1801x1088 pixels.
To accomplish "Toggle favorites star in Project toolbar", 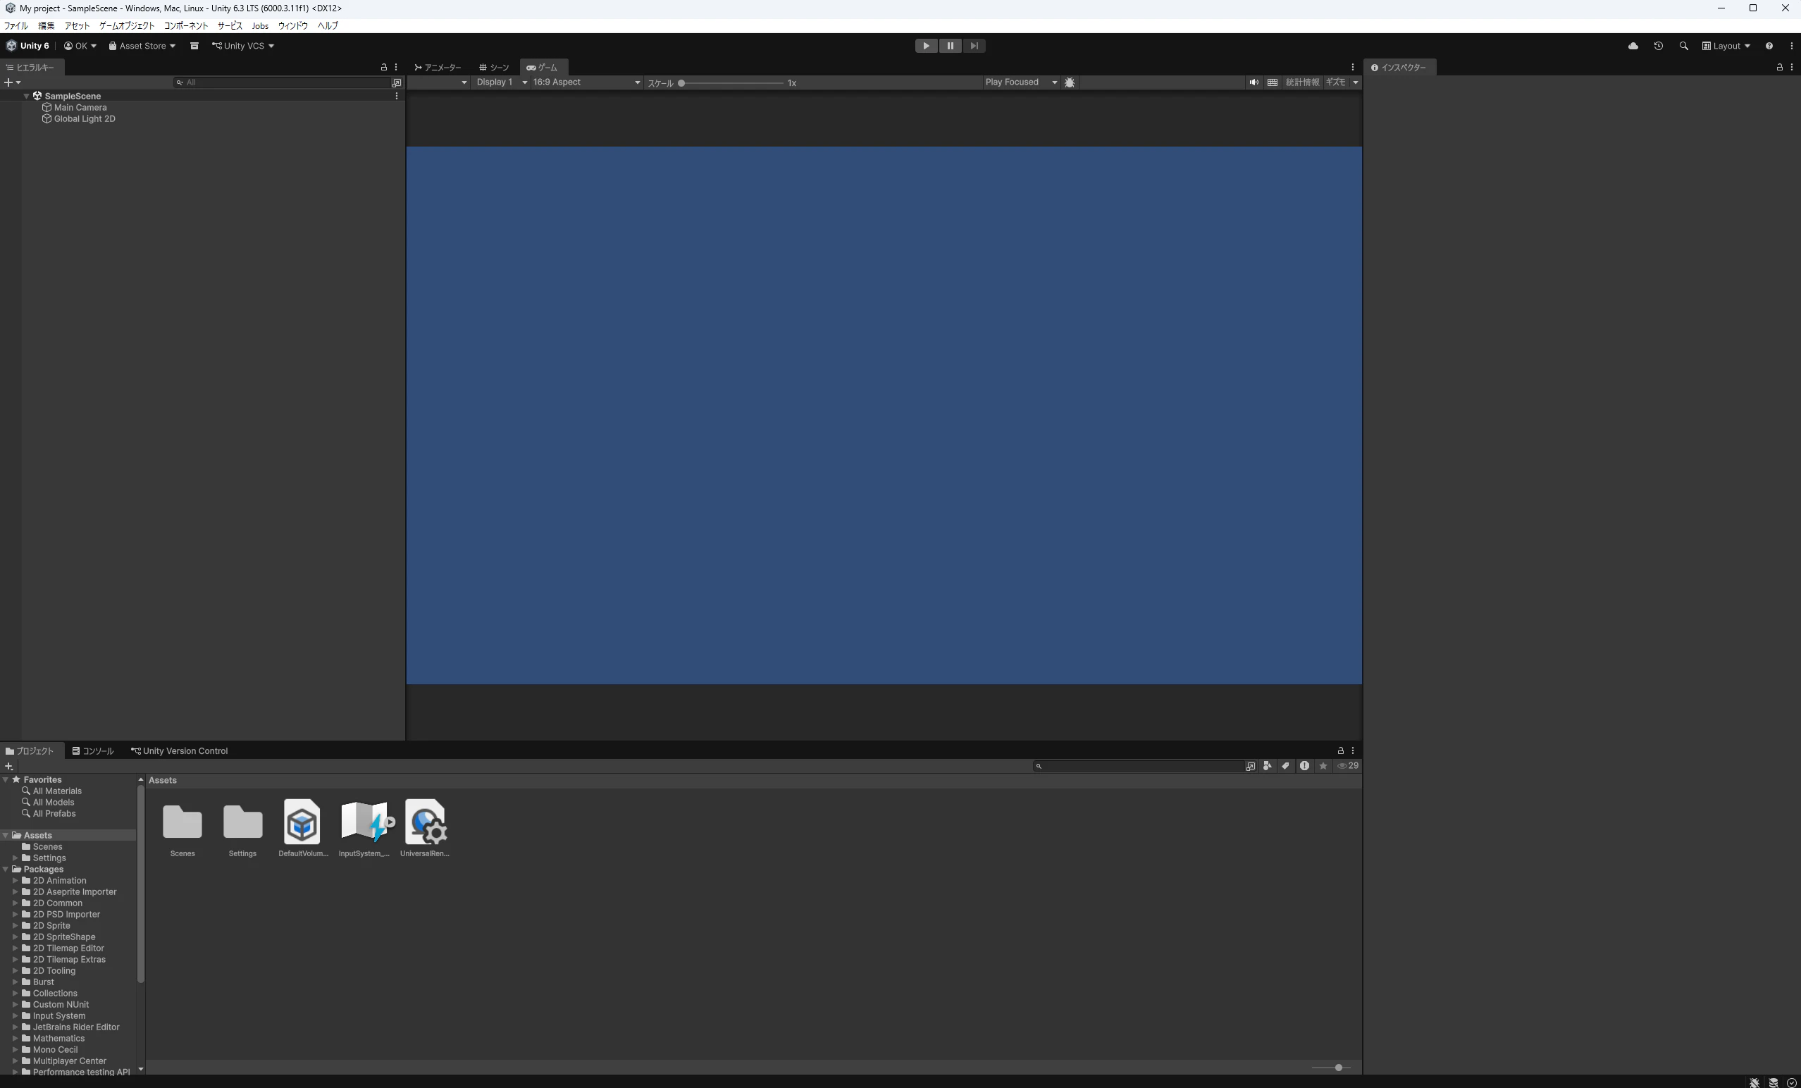I will (1323, 765).
